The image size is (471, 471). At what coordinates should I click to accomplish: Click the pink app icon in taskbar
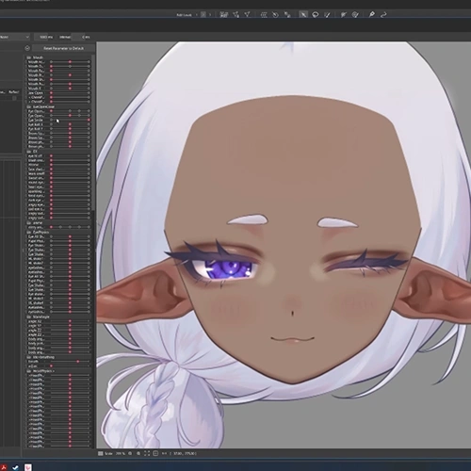(x=28, y=467)
